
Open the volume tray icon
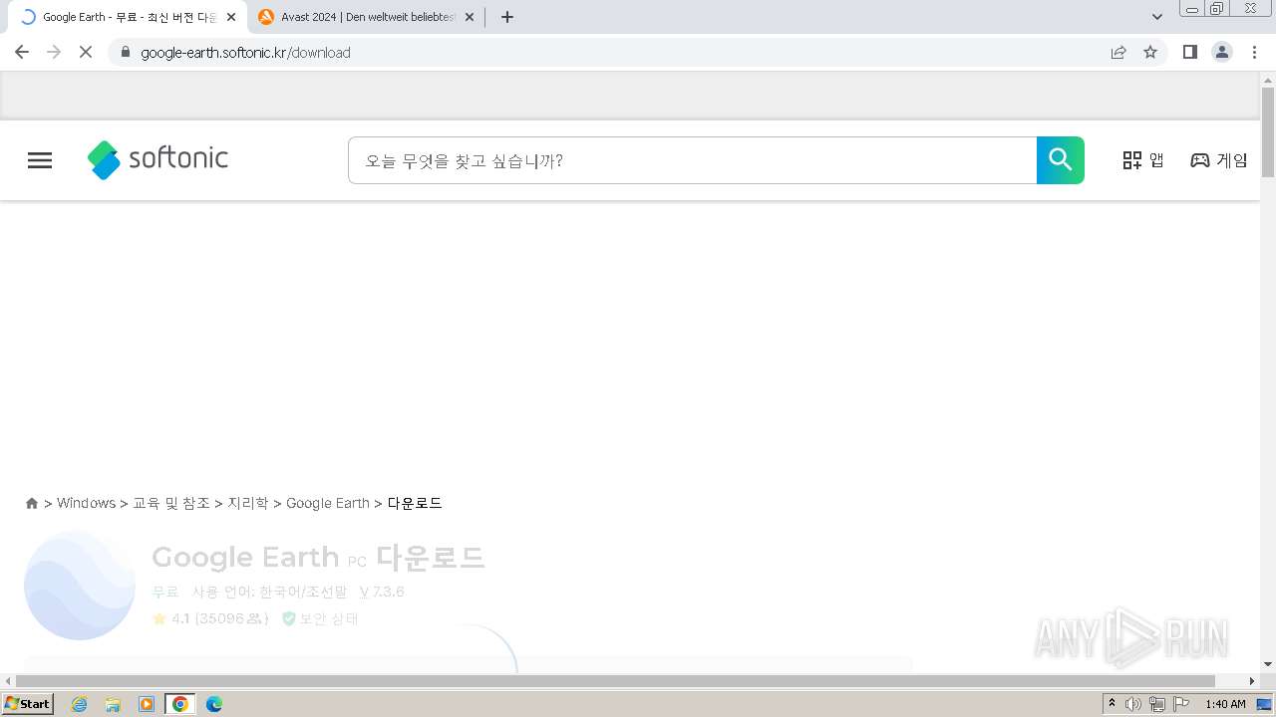coord(1133,704)
